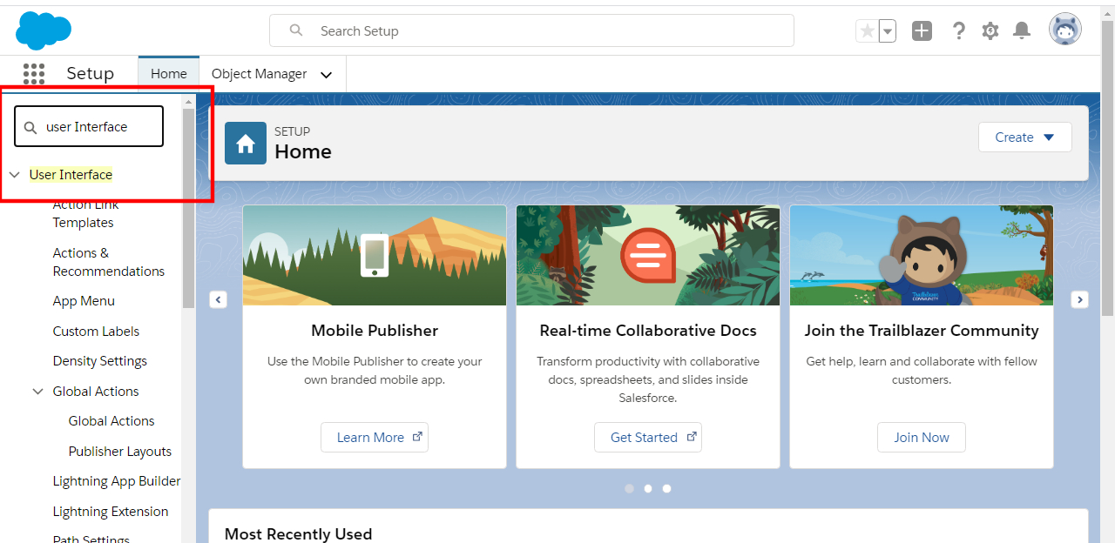1115x543 pixels.
Task: Open the Object Manager chevron dropdown
Action: [x=326, y=74]
